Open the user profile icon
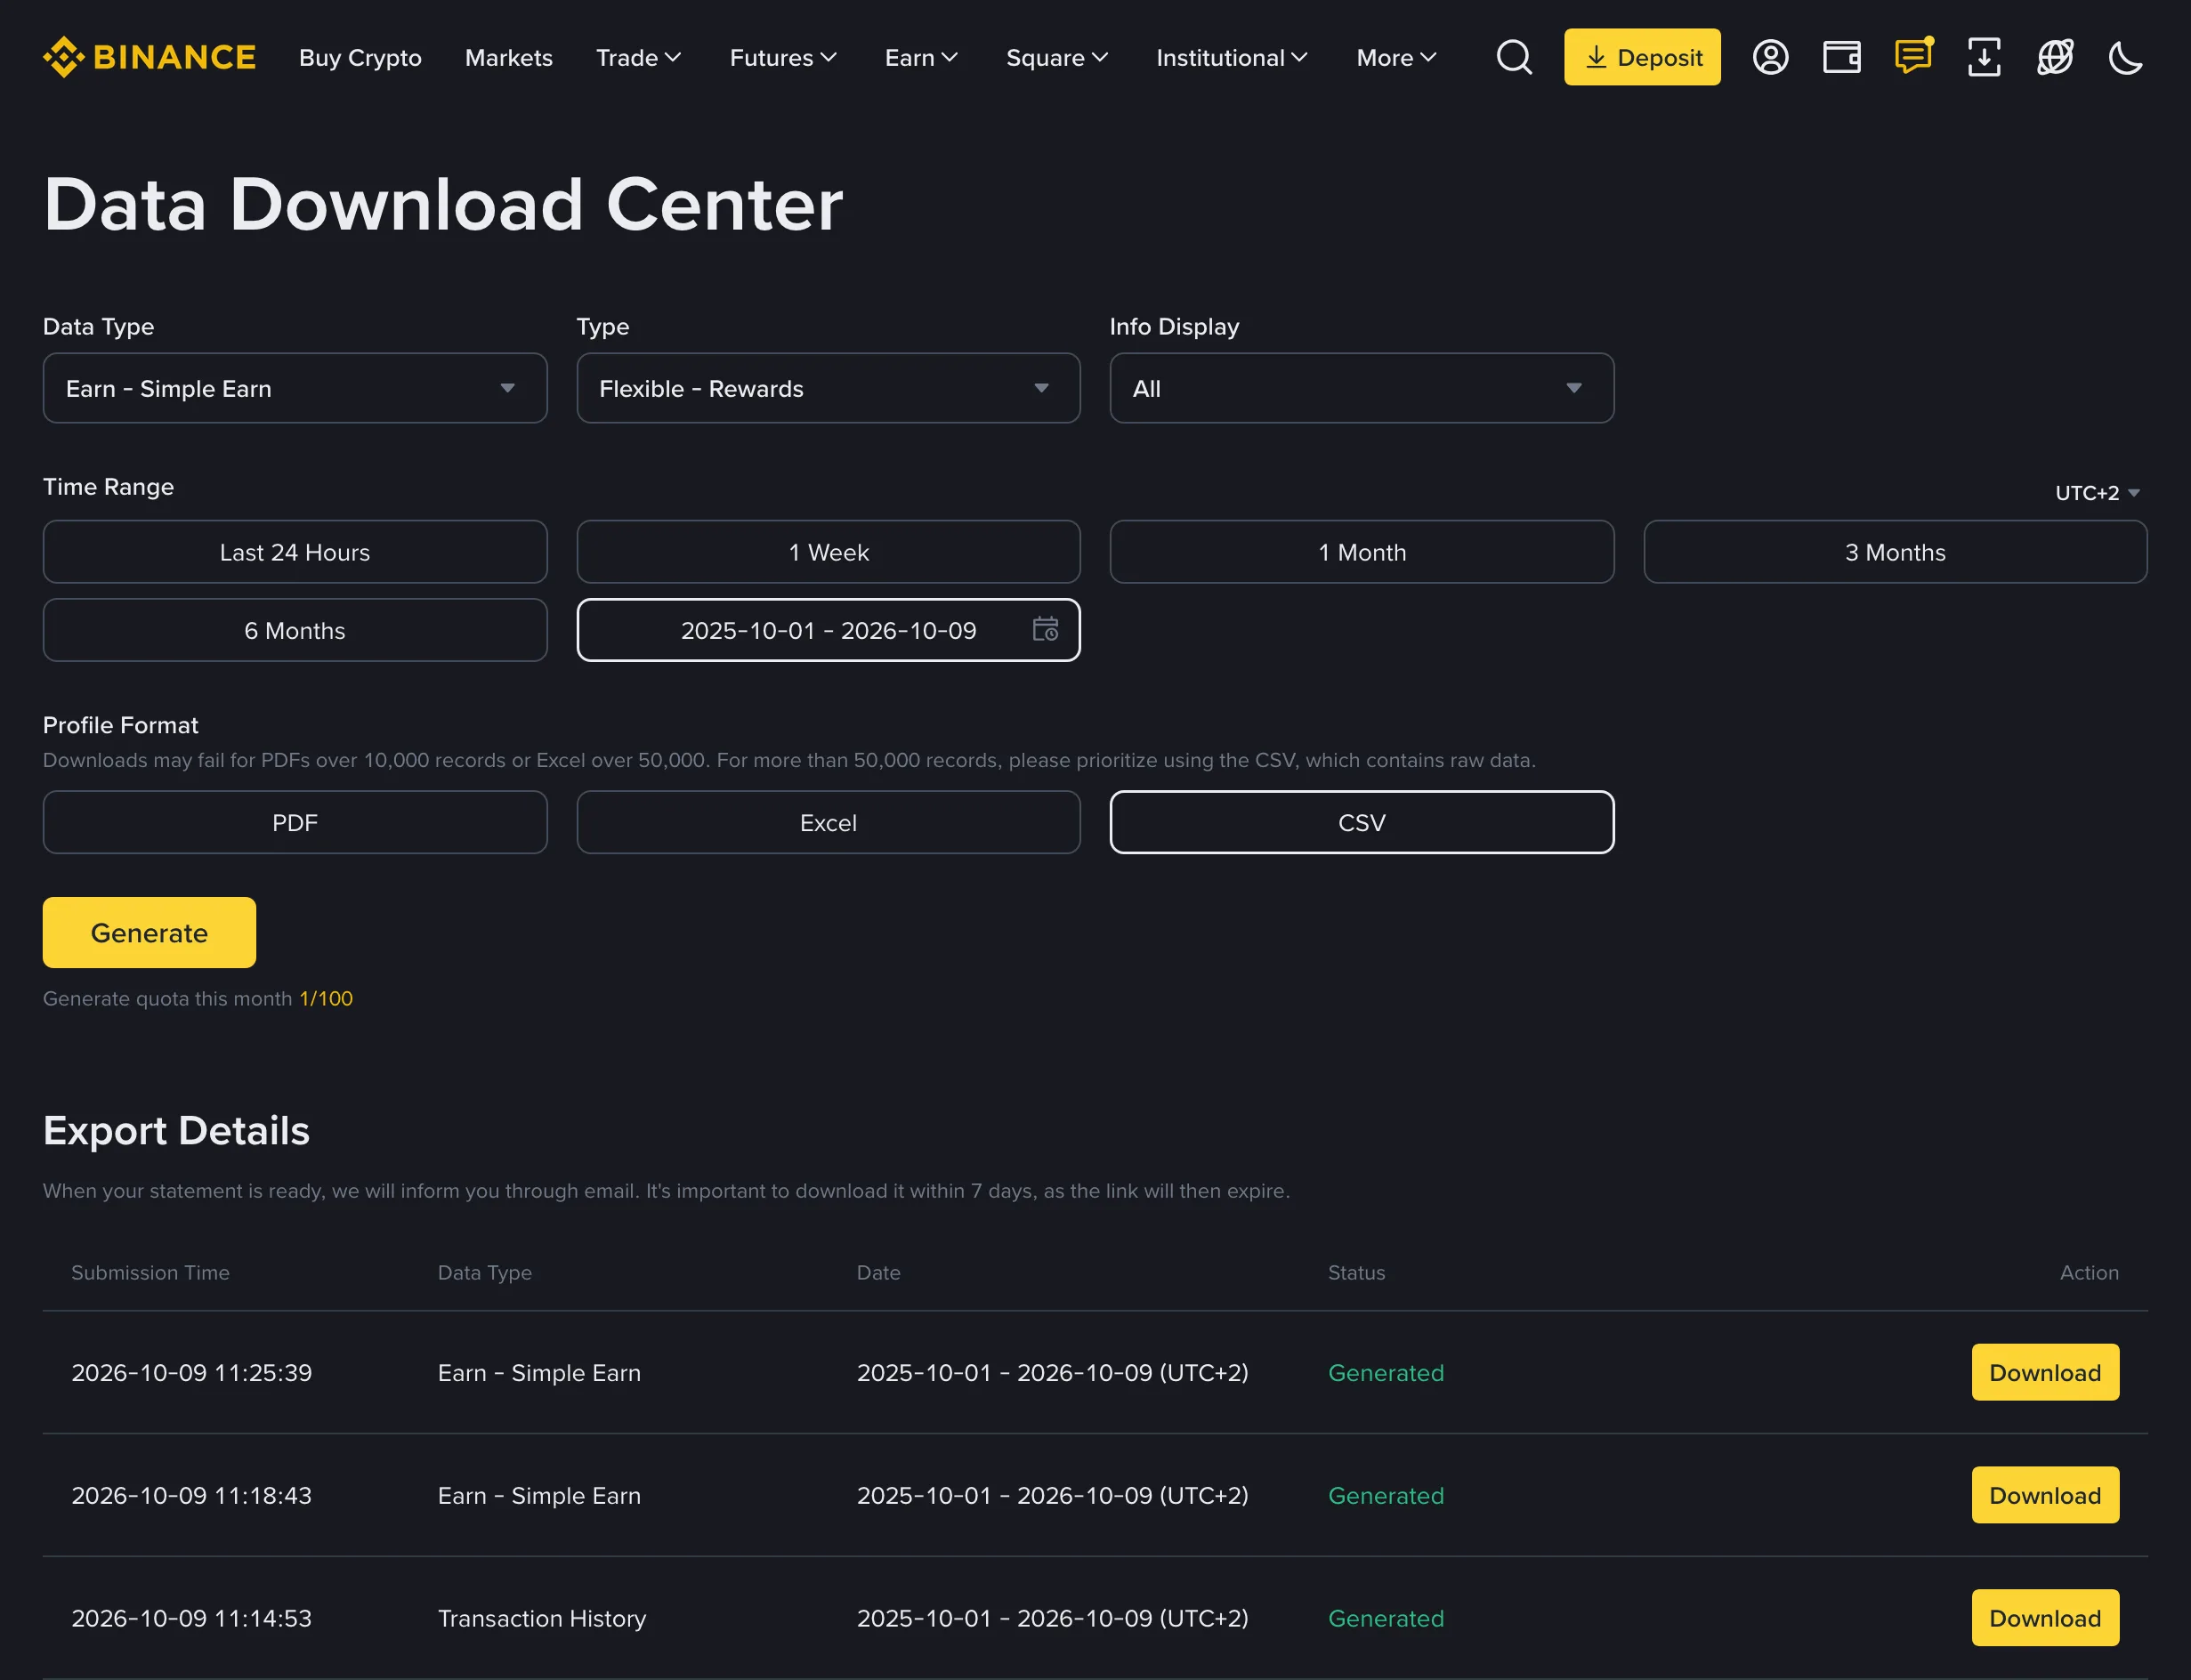 [1770, 57]
